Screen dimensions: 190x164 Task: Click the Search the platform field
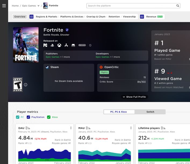[133, 6]
